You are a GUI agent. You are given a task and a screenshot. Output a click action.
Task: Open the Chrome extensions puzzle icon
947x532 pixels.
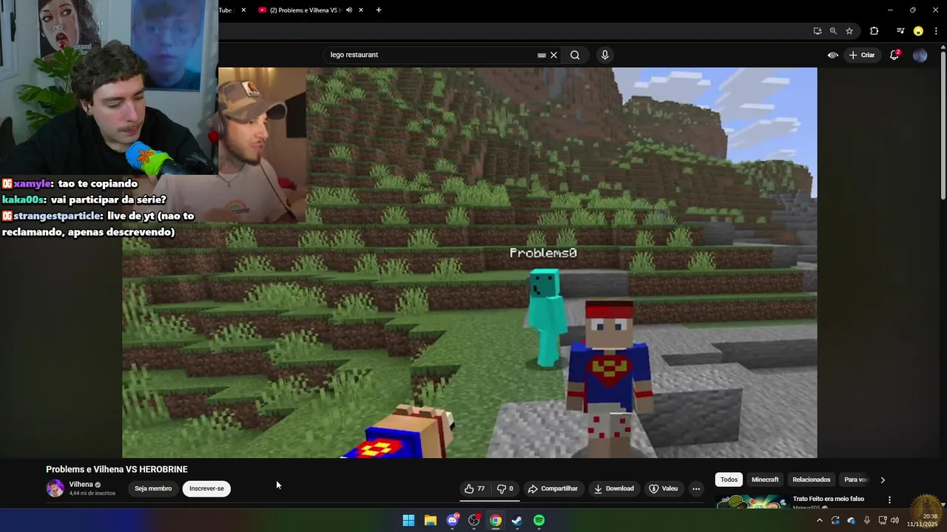874,31
